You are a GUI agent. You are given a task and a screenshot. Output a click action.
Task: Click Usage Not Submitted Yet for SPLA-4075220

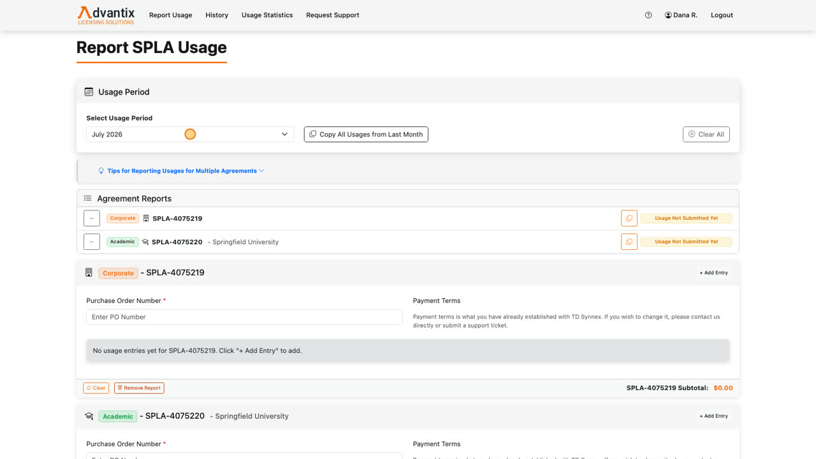pos(687,242)
